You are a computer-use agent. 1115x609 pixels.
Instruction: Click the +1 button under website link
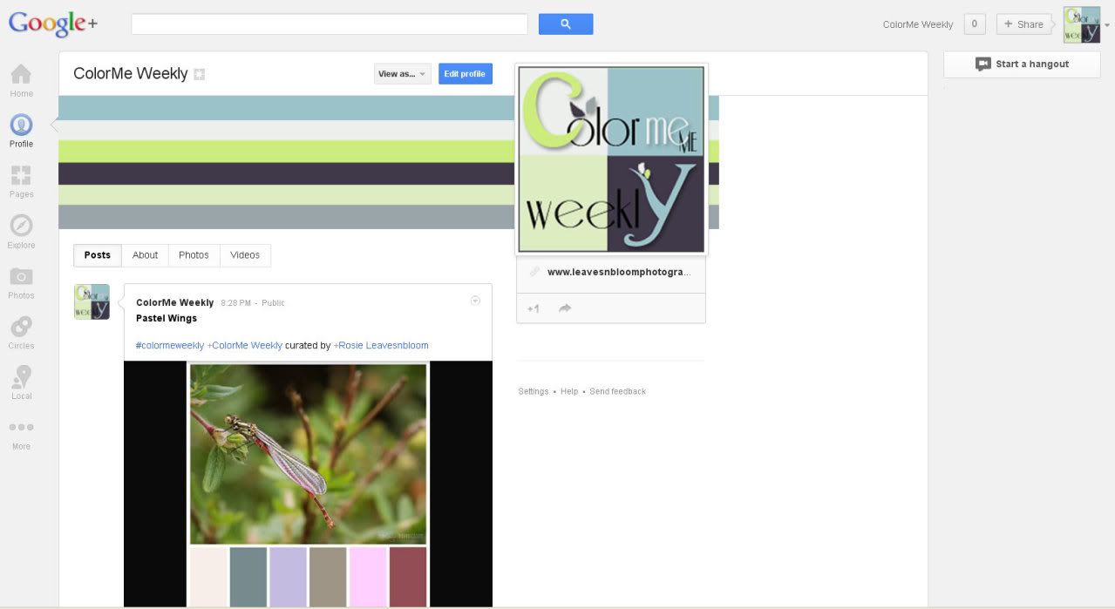533,308
